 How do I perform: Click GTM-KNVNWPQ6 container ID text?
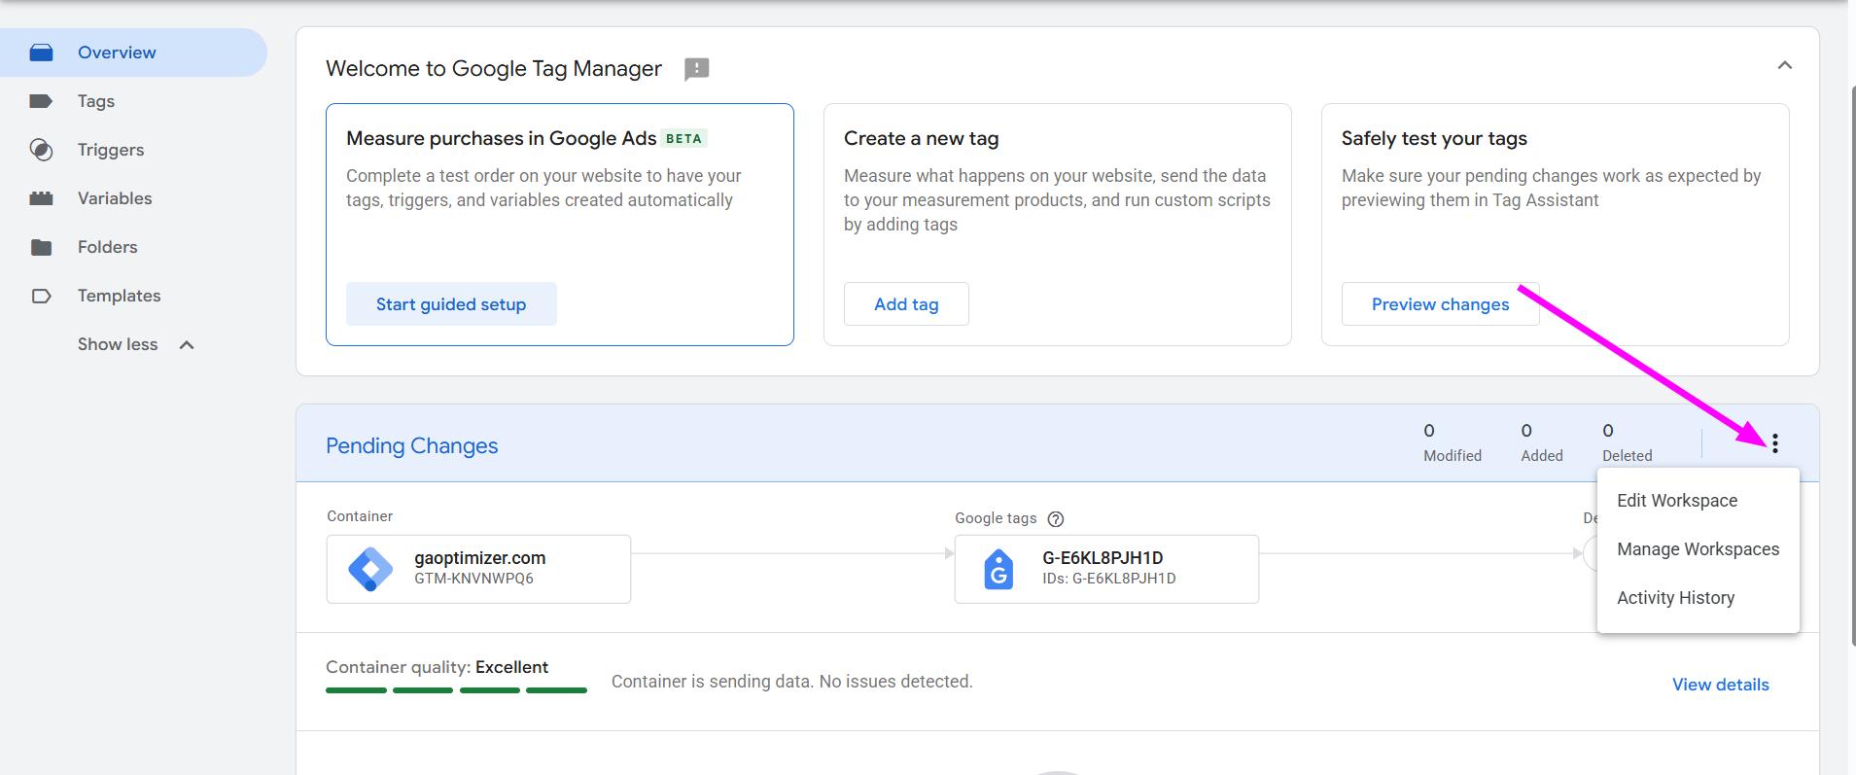473,579
